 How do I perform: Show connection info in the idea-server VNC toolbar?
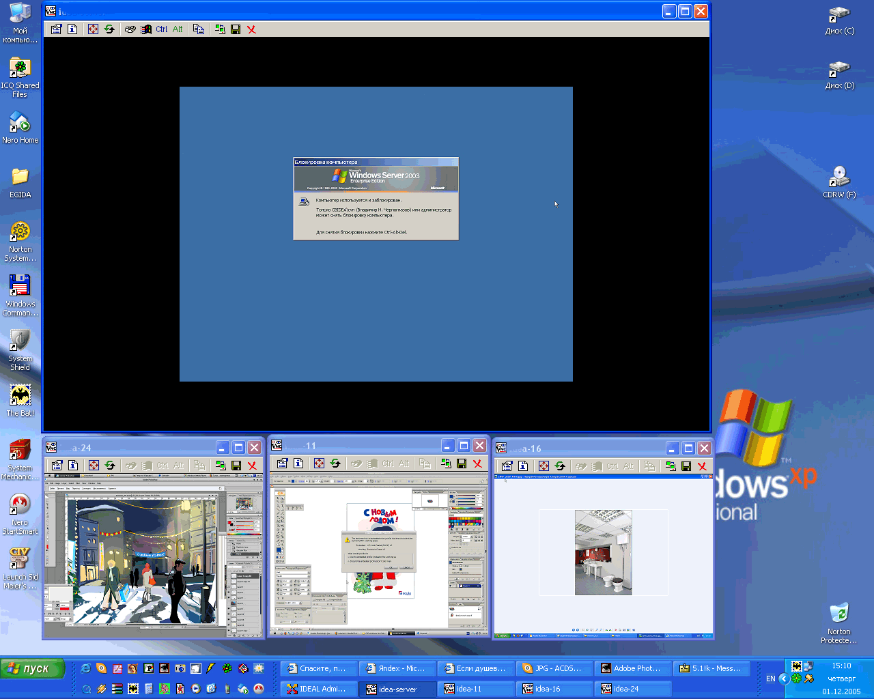(72, 29)
